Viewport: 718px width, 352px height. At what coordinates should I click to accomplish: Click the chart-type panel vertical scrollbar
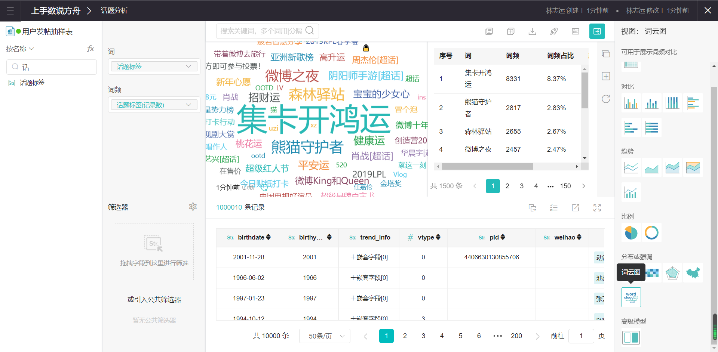pyautogui.click(x=714, y=215)
